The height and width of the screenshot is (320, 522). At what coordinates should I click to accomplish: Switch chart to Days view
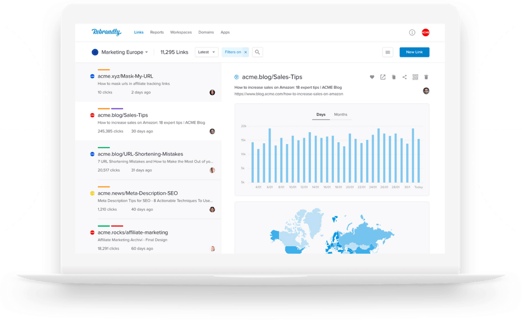tap(321, 114)
